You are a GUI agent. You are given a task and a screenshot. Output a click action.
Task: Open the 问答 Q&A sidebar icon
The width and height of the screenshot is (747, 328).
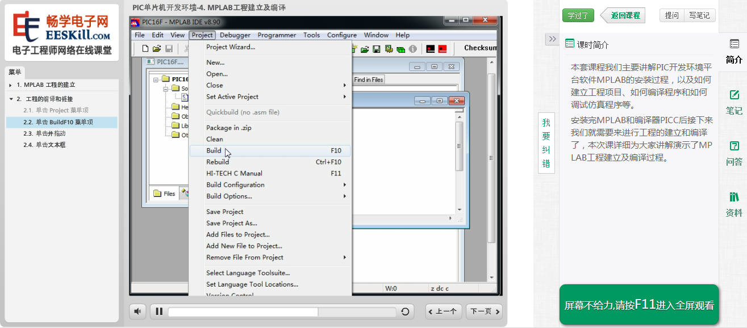click(734, 146)
